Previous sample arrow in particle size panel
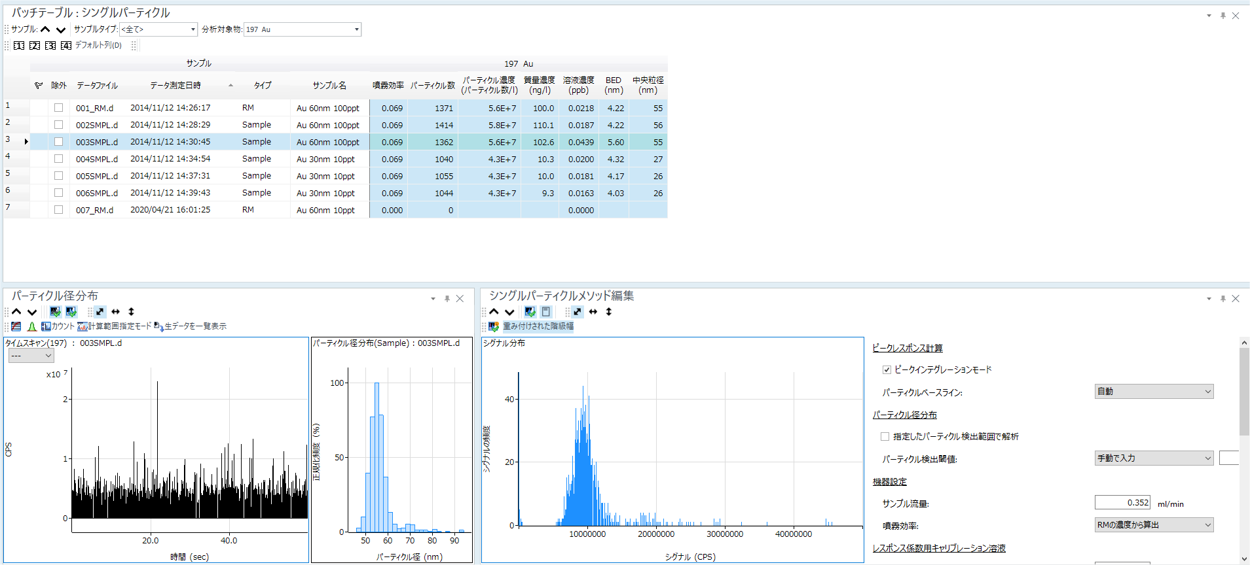The width and height of the screenshot is (1250, 565). [16, 312]
